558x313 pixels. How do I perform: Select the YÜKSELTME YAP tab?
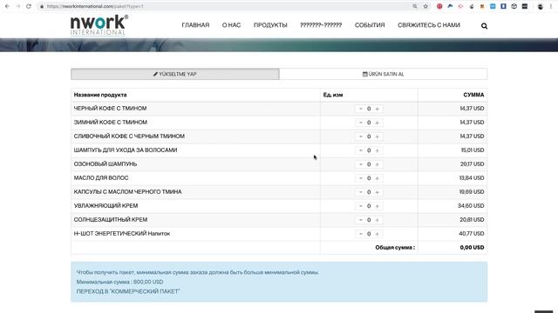[x=175, y=74]
